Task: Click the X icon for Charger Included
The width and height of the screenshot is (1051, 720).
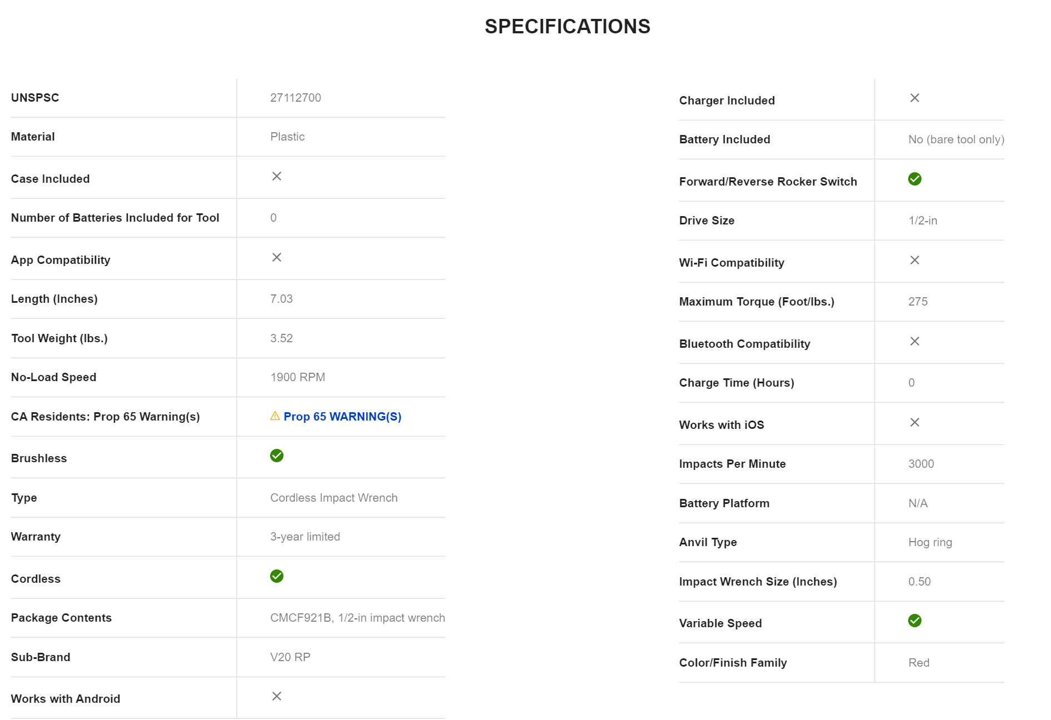Action: [x=914, y=98]
